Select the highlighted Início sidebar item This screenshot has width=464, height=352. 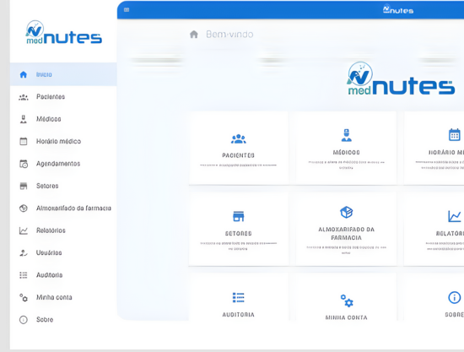(x=63, y=74)
